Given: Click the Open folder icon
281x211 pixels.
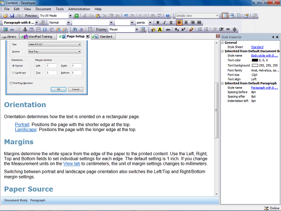Looking at the screenshot, I should [x=5, y=16].
